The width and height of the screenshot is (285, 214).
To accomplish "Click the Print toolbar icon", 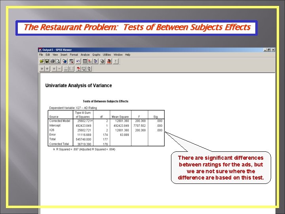I will coord(53,61).
